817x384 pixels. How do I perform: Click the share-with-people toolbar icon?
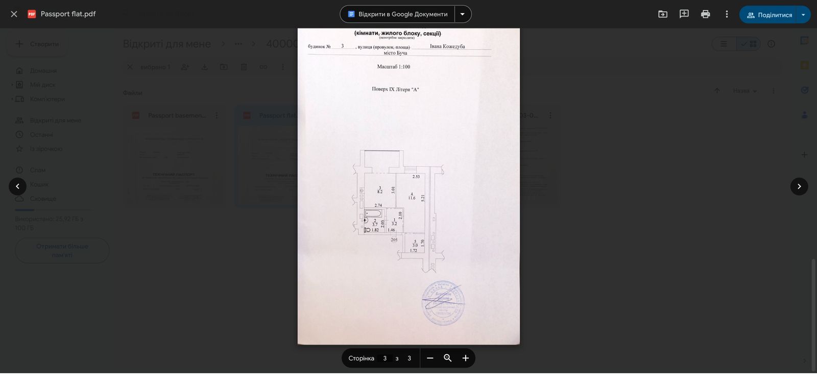[185, 67]
